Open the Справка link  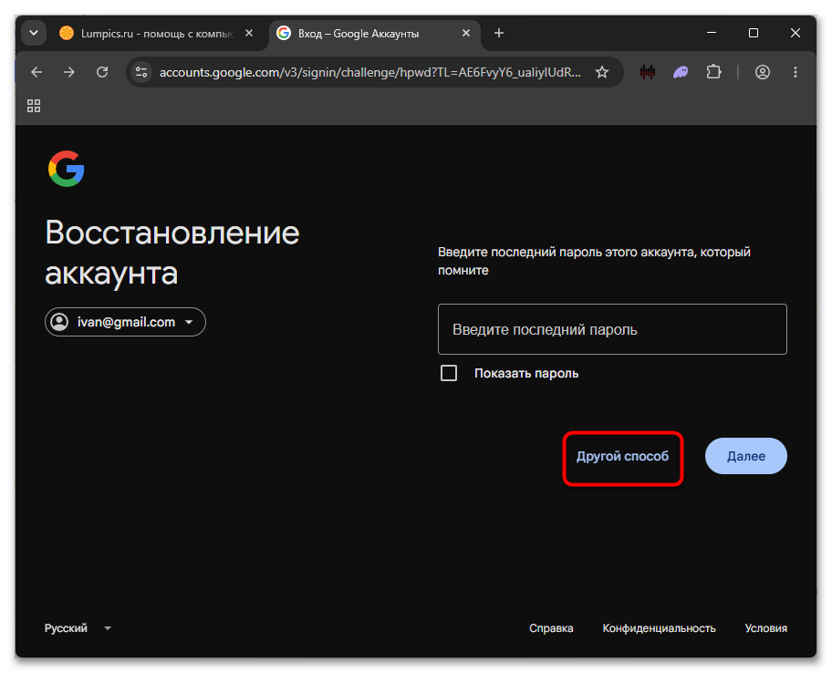(551, 628)
